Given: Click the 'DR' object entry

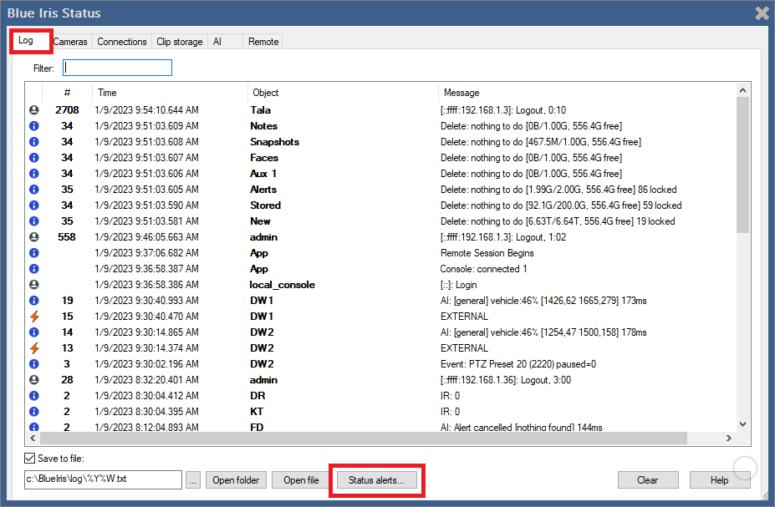Looking at the screenshot, I should [x=257, y=396].
